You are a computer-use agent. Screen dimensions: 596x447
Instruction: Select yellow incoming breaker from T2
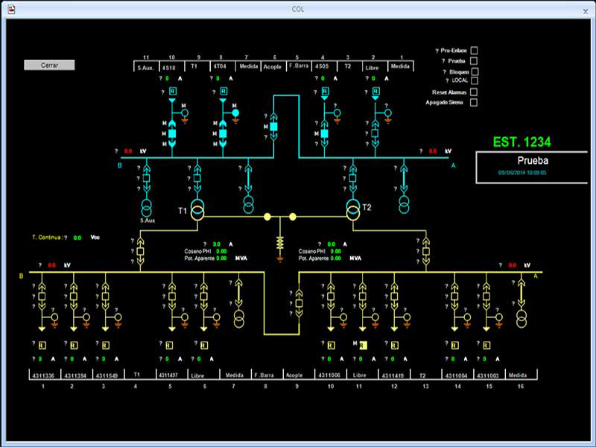425,251
